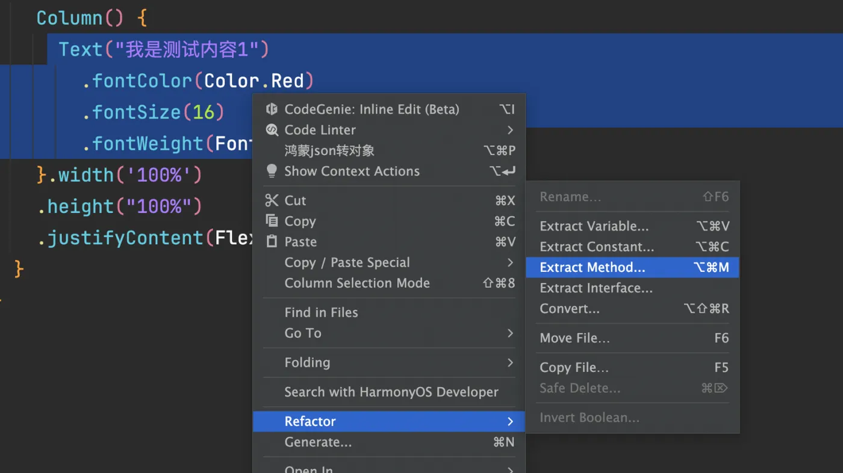Viewport: 843px width, 473px height.
Task: Click the Cut scissors icon
Action: (x=272, y=200)
